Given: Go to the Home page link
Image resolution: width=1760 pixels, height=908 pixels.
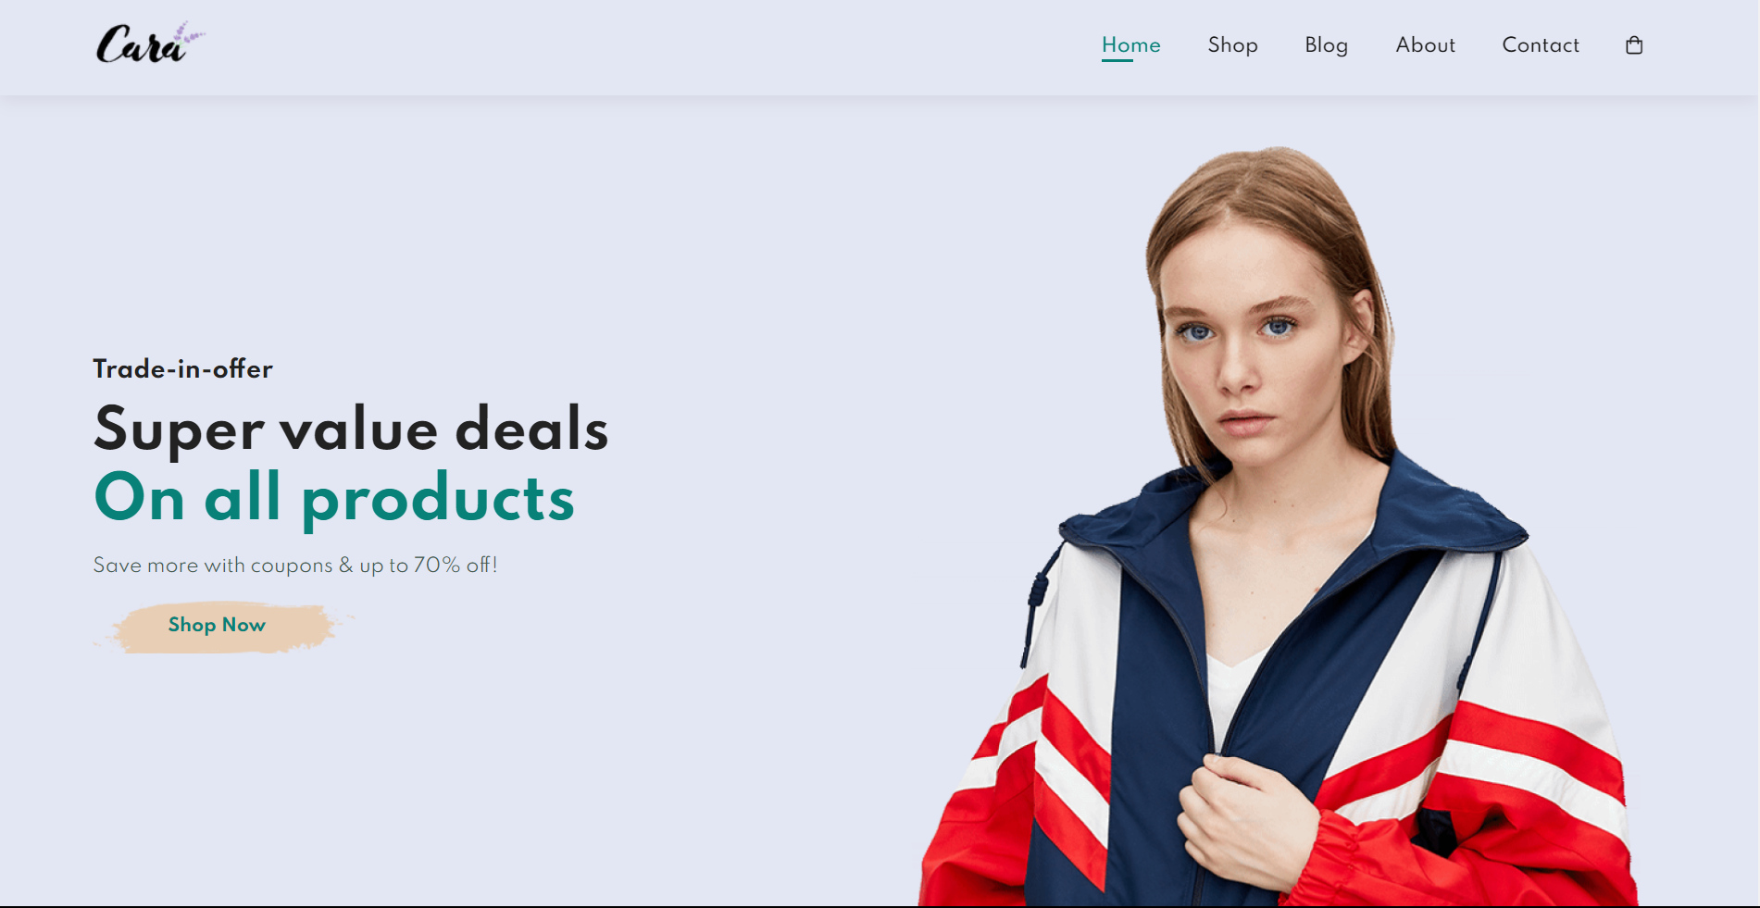Looking at the screenshot, I should pyautogui.click(x=1130, y=45).
